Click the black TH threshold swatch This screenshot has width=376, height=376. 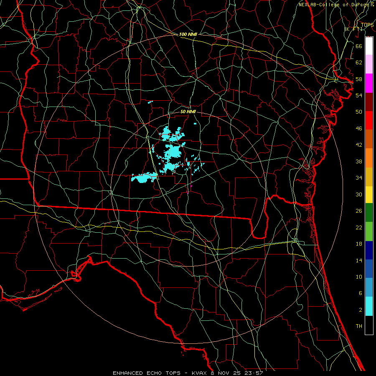(369, 325)
